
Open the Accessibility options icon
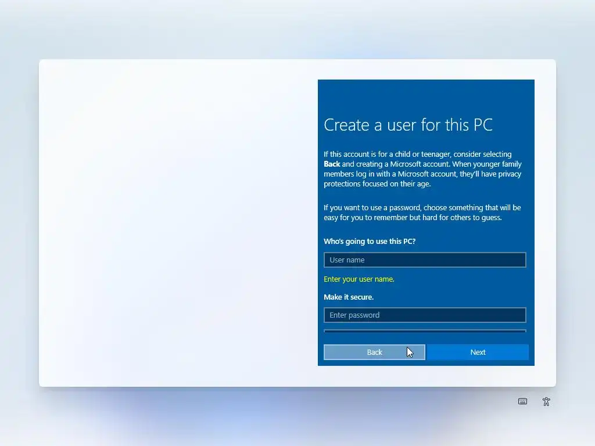[x=546, y=401]
